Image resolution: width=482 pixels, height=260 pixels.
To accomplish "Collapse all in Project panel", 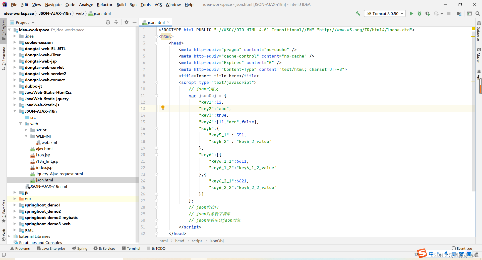I will point(116,22).
